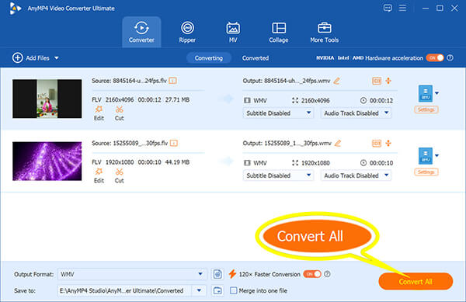
Task: Open help icon for Faster Conversion
Action: click(327, 274)
